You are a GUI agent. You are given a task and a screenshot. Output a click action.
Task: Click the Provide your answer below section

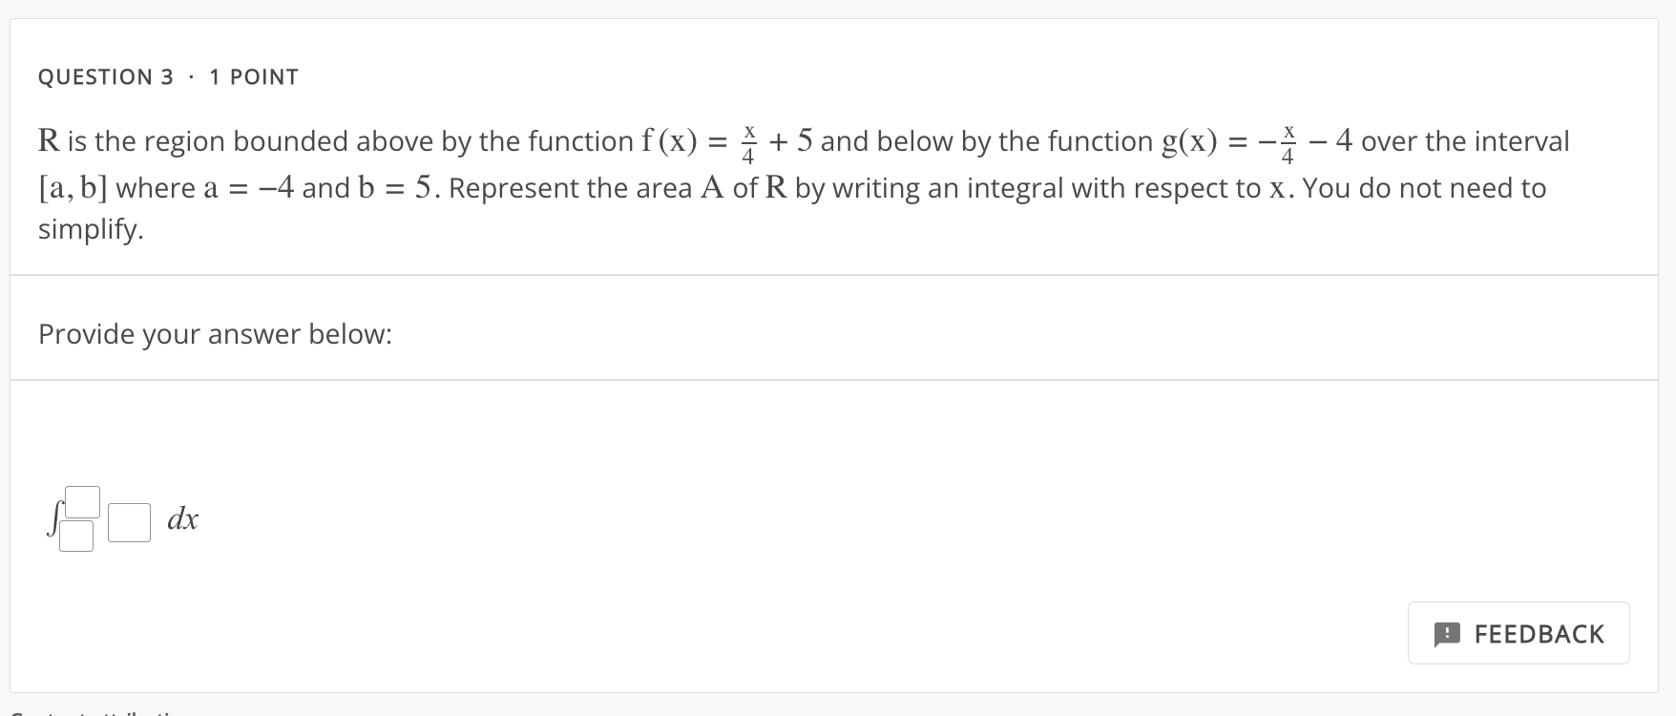[x=215, y=333]
